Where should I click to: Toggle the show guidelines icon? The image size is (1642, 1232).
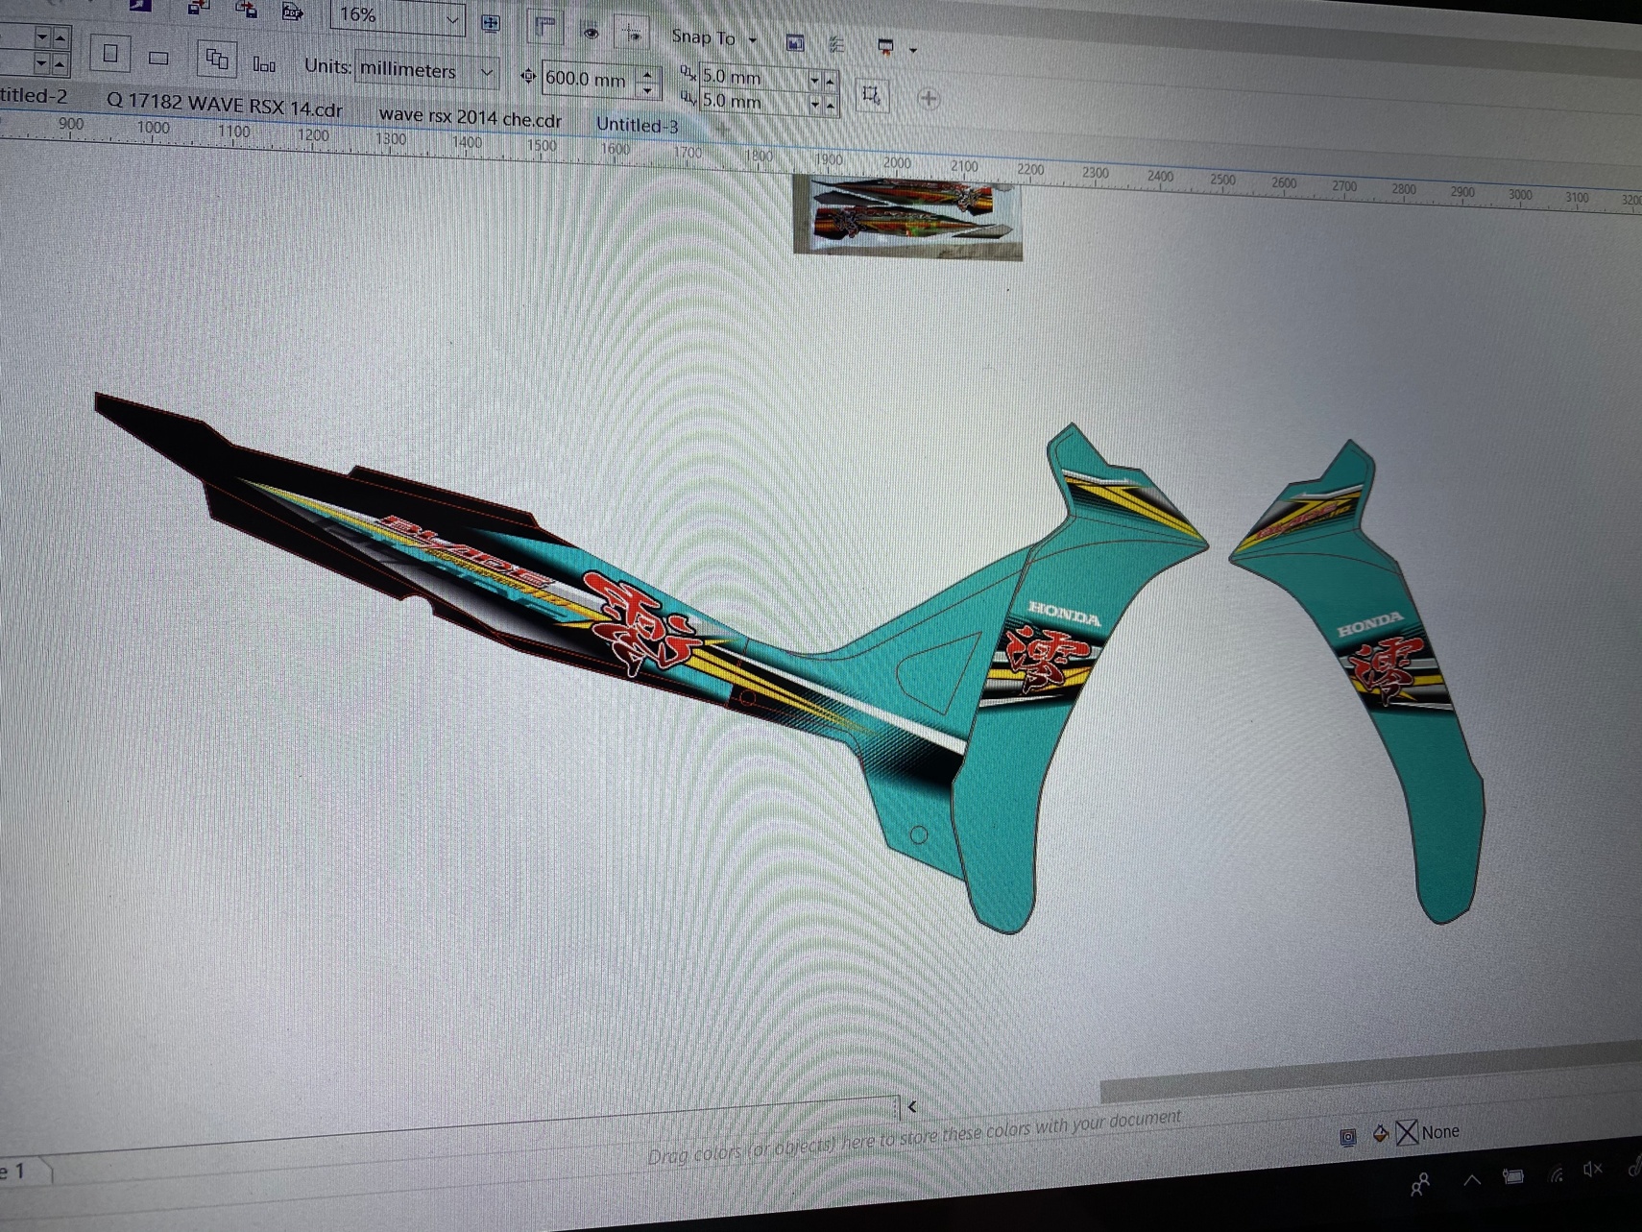tap(632, 34)
